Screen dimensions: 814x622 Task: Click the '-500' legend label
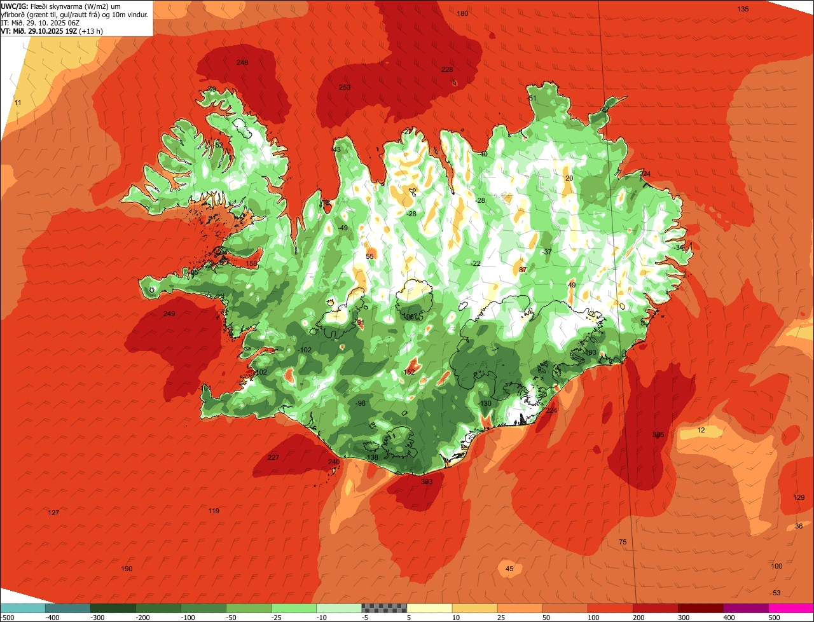pyautogui.click(x=7, y=618)
